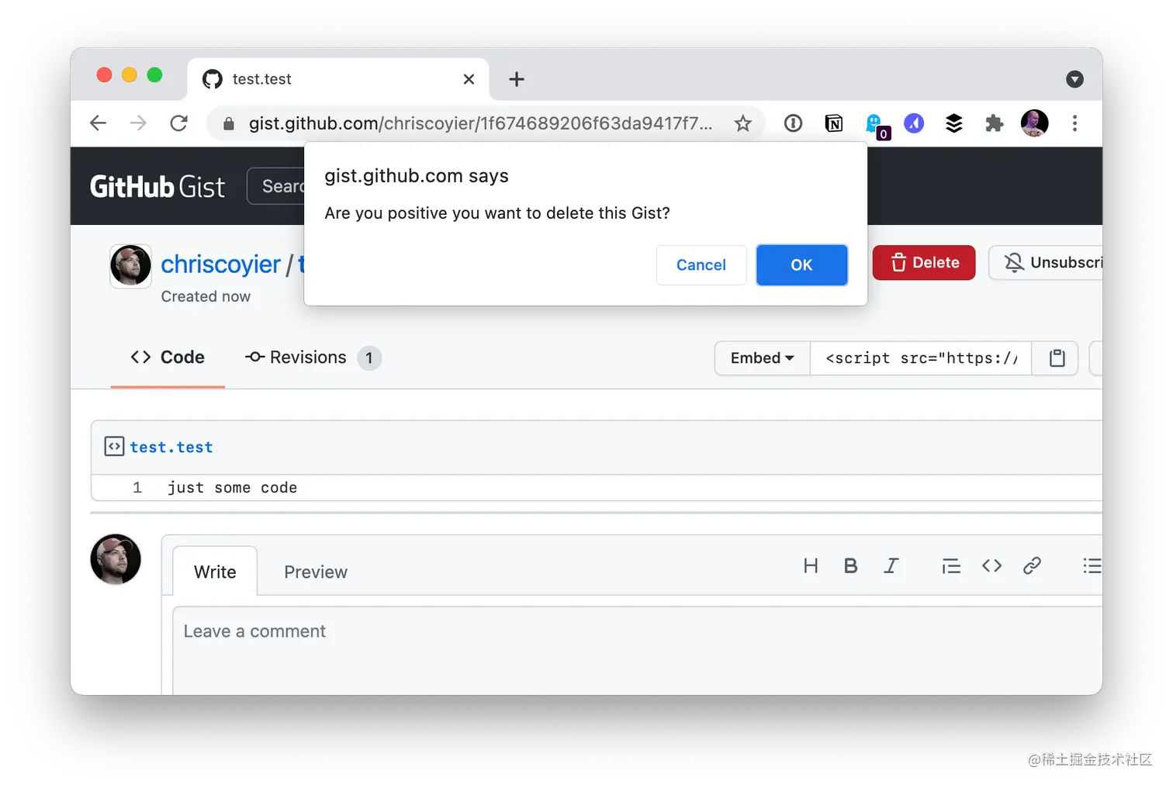Insert a quote with the quote icon
1173x788 pixels.
(x=951, y=566)
